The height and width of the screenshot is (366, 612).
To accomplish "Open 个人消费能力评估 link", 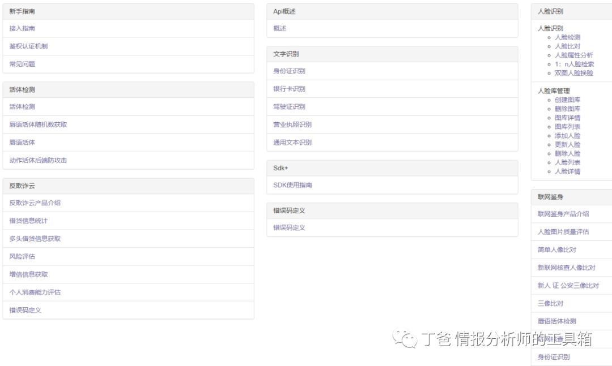I will click(x=35, y=292).
